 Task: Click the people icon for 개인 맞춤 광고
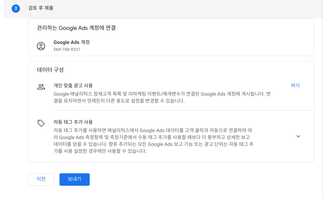coord(41,87)
